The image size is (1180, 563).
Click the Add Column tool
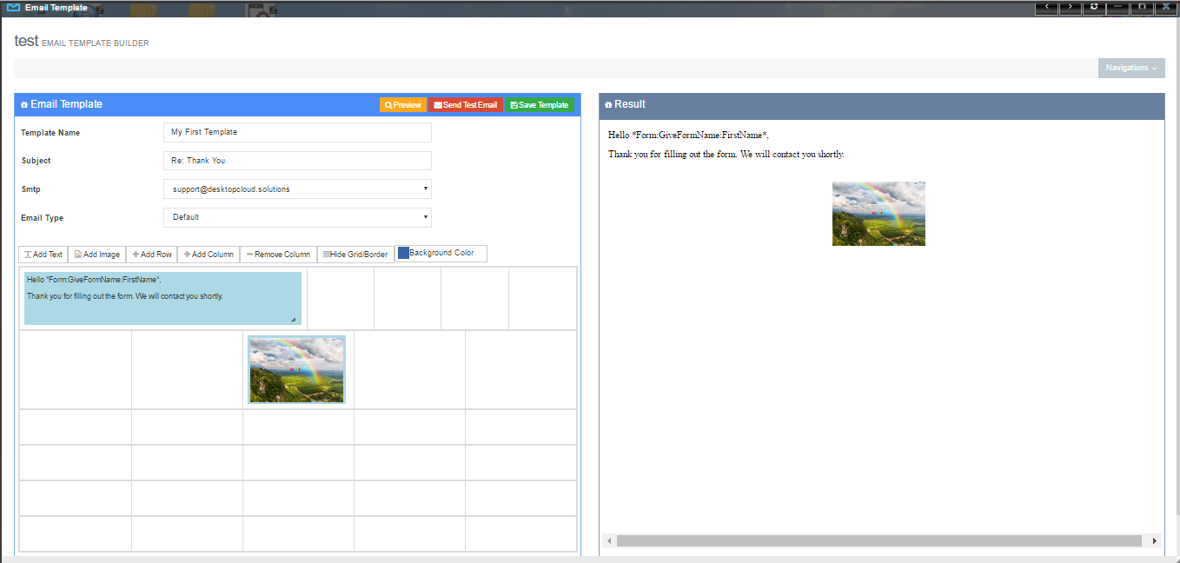pyautogui.click(x=208, y=254)
